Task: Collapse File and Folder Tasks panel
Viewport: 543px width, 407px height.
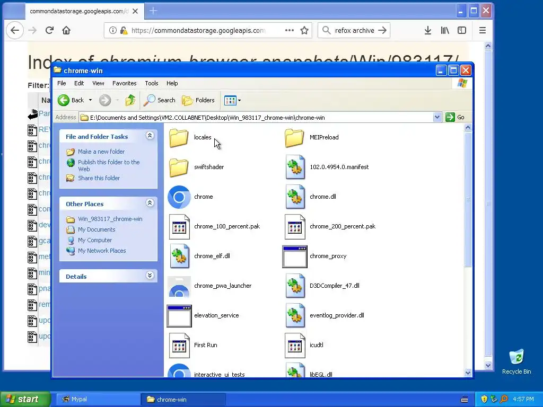Action: pos(150,136)
